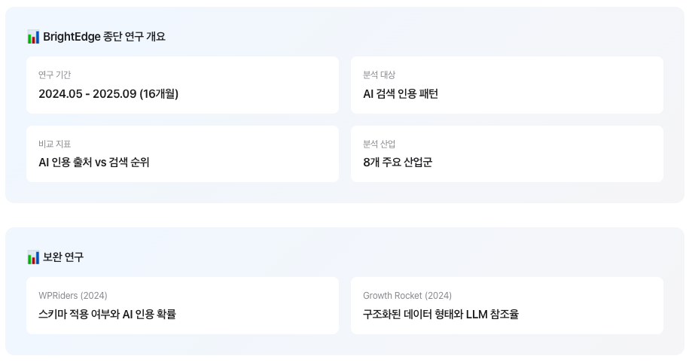The height and width of the screenshot is (362, 689).
Task: Click empty area right of 보완 연구 heading
Action: click(373, 257)
